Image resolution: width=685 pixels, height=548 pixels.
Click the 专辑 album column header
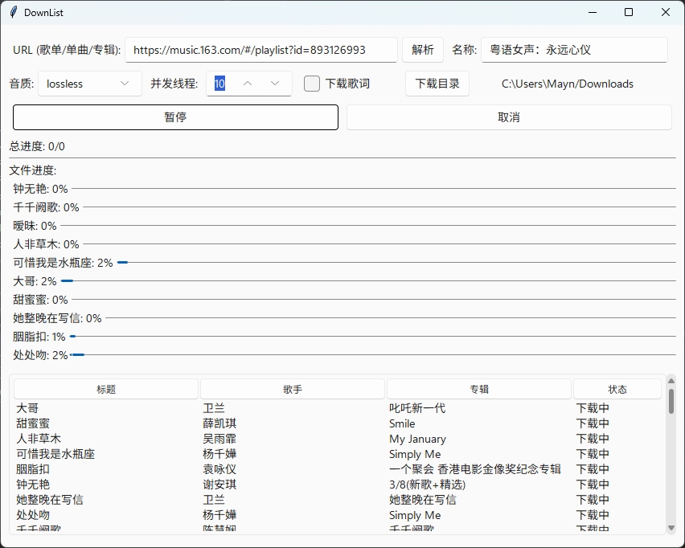[478, 389]
